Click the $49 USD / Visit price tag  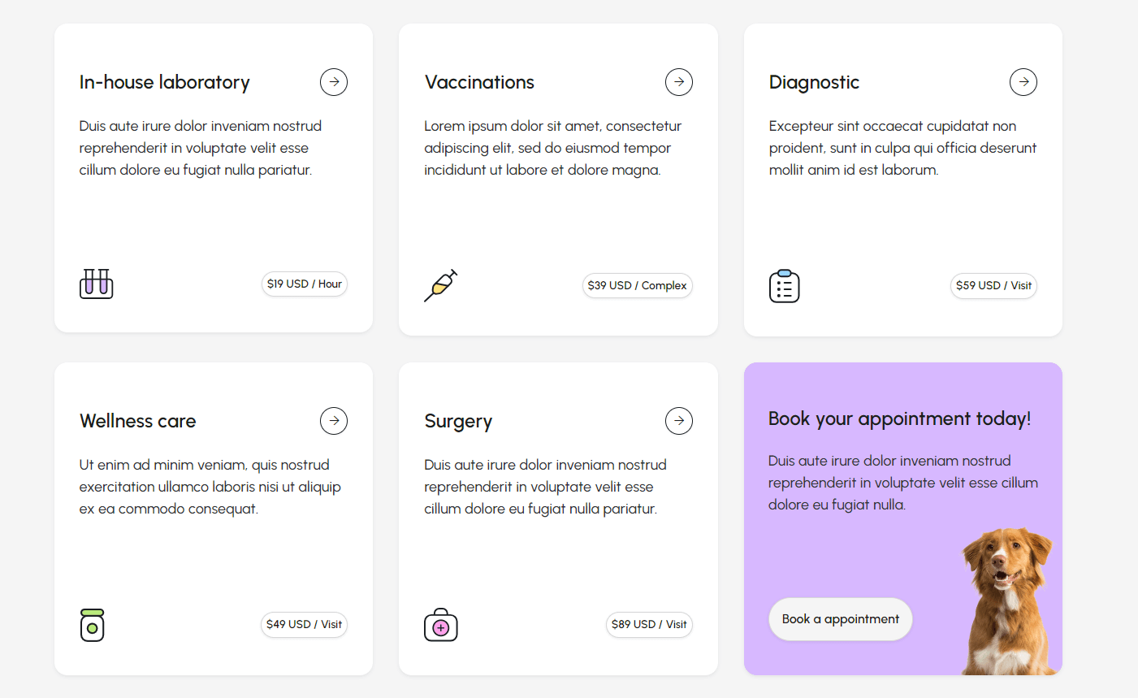point(304,624)
